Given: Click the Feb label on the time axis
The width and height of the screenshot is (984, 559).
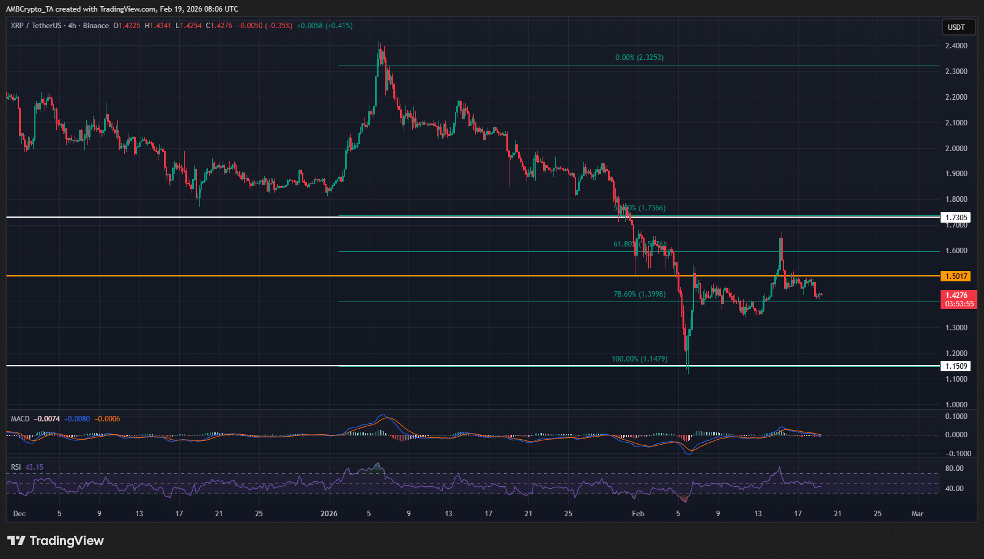Looking at the screenshot, I should coord(638,514).
